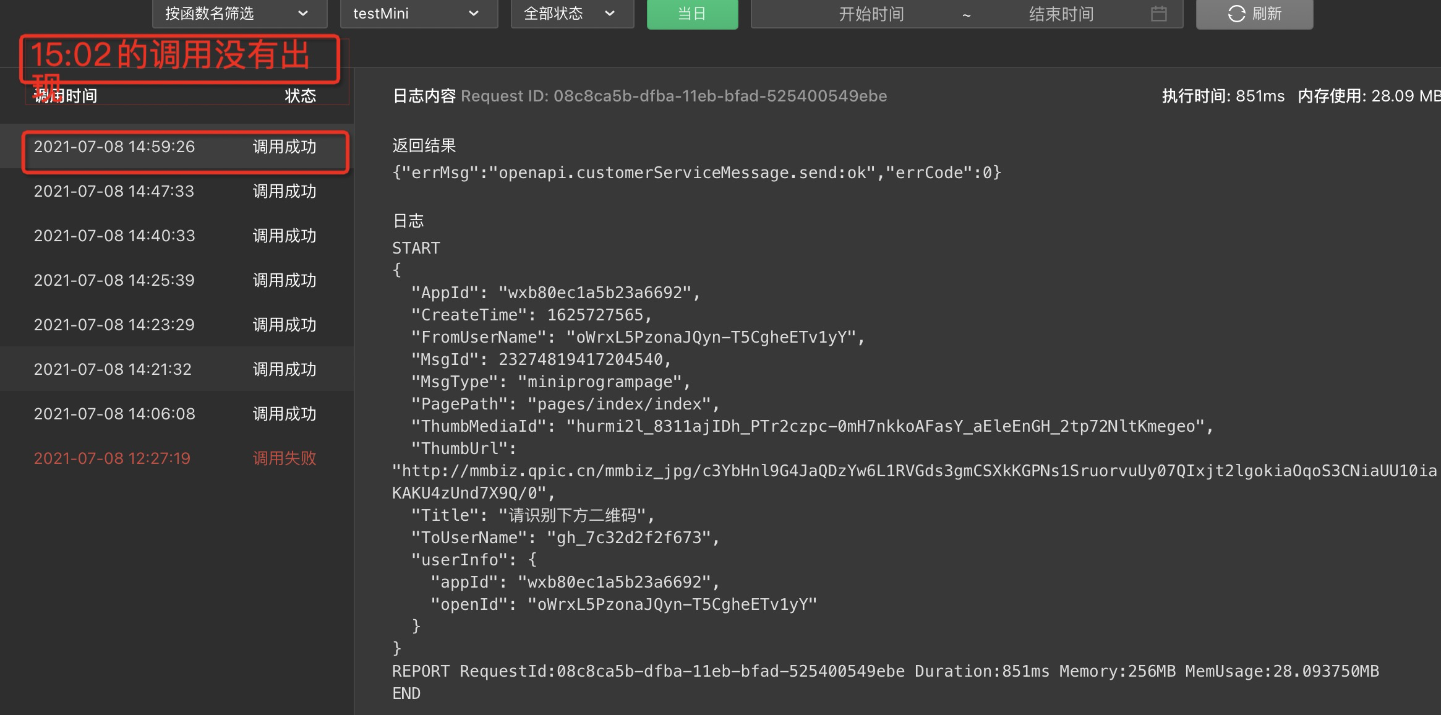Click the 状态 column header
The height and width of the screenshot is (715, 1441).
[x=301, y=96]
